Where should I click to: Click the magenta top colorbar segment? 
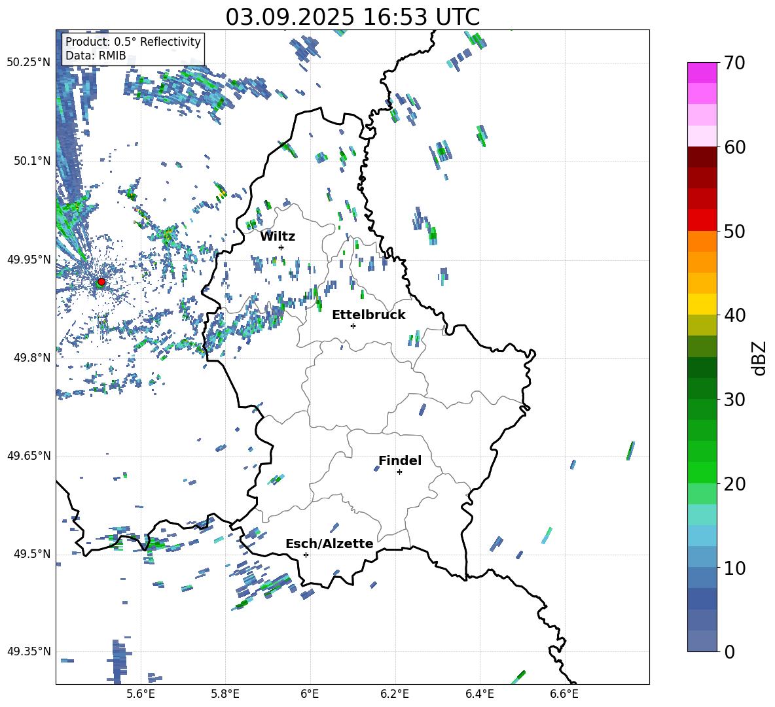702,73
